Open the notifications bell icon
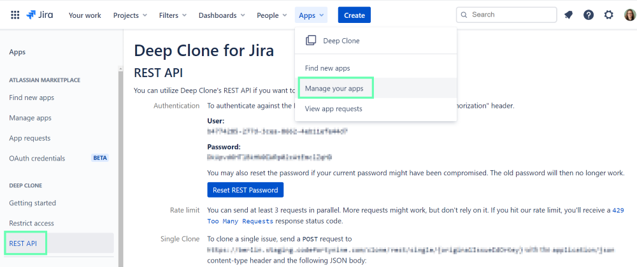Screen dimensions: 637x267 (x=568, y=15)
